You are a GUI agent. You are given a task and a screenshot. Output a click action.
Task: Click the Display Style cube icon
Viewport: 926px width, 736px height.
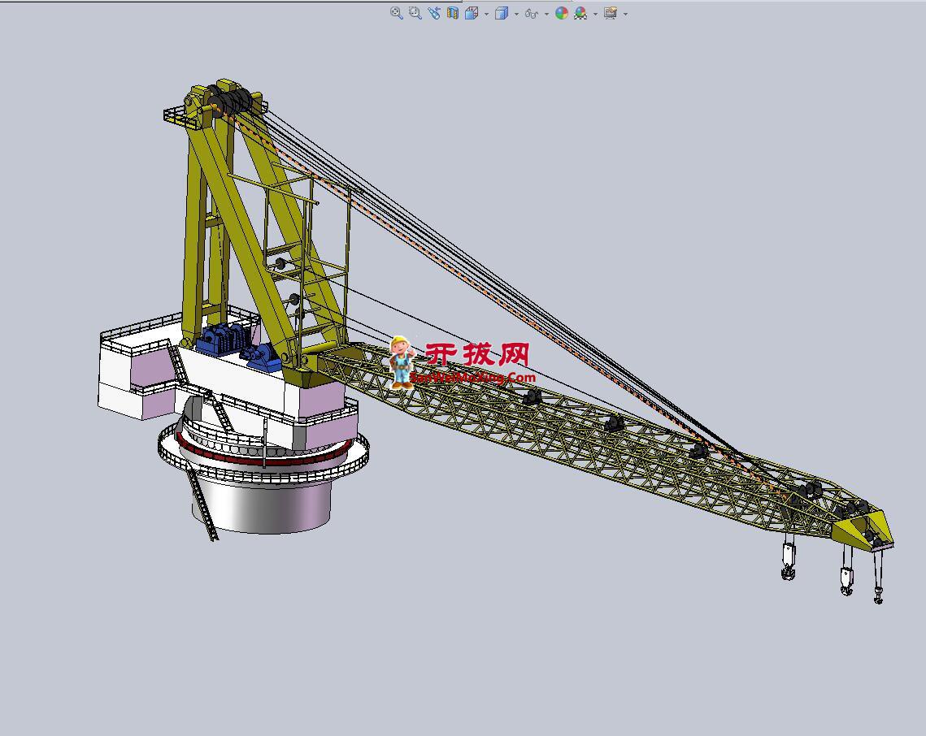502,13
